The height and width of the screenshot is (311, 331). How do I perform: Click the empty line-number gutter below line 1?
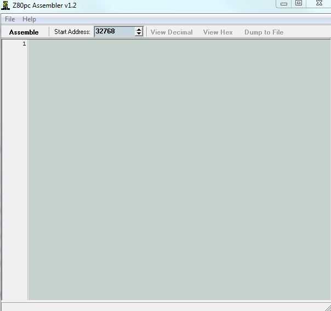pos(15,173)
